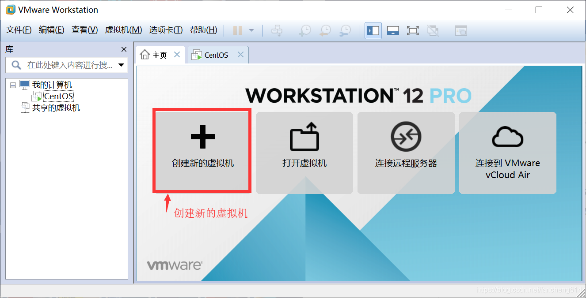Click the revert to snapshot toolbar icon

coord(325,30)
